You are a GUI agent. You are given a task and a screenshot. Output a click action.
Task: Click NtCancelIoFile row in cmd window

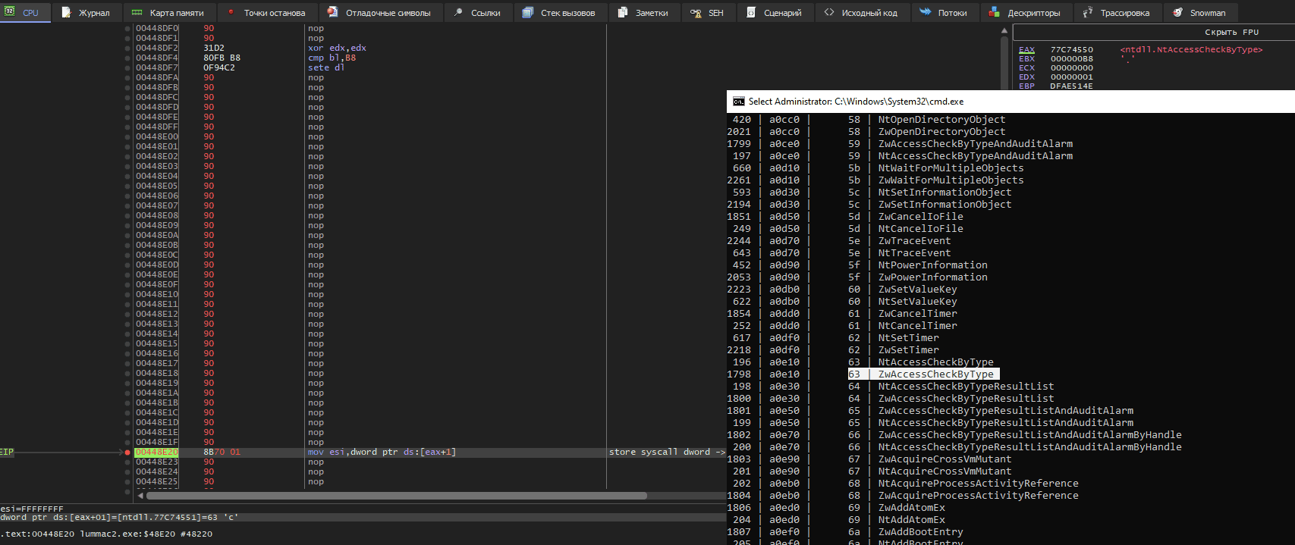coord(920,228)
